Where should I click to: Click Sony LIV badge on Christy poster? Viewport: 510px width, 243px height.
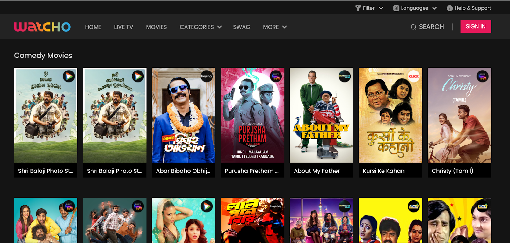click(x=483, y=76)
